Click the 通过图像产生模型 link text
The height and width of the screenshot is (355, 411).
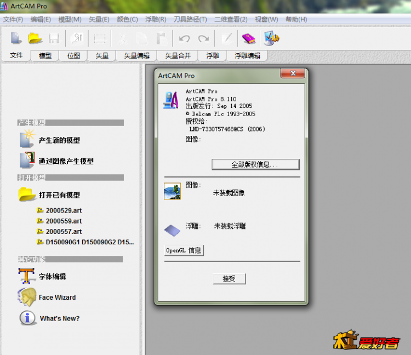[x=66, y=161]
